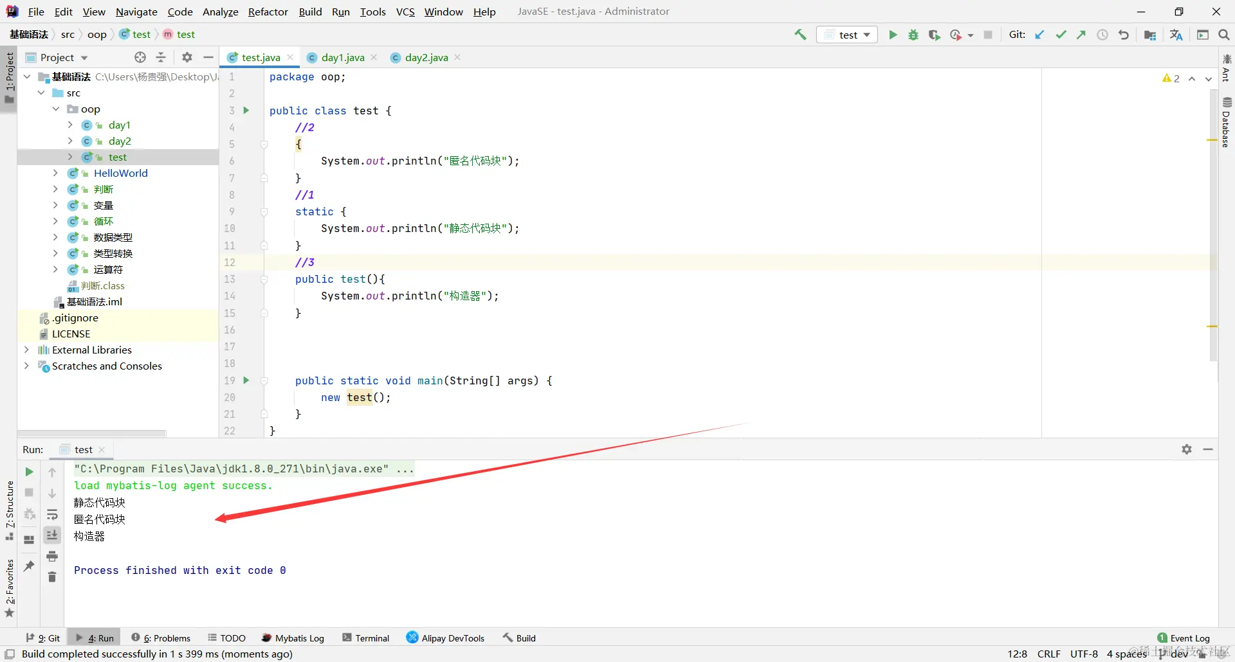Open the File menu
This screenshot has height=662, width=1235.
36,12
